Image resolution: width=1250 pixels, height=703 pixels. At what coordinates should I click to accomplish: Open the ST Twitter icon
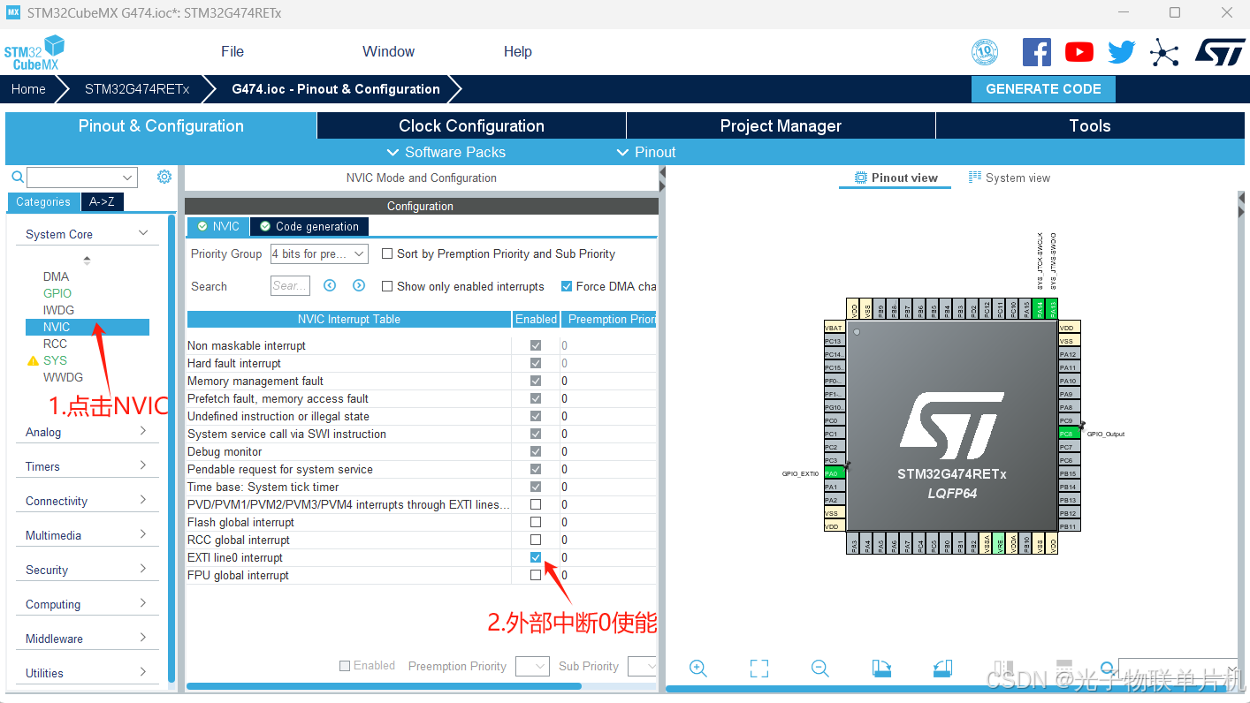pos(1122,52)
